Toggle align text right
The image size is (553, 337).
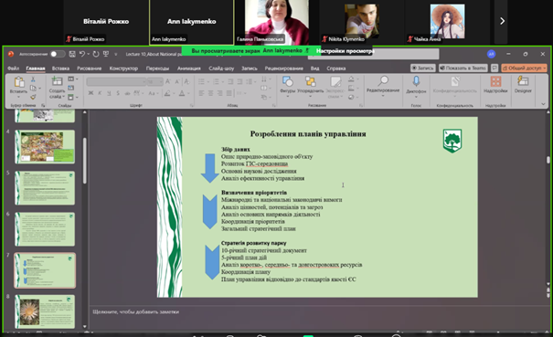click(219, 93)
